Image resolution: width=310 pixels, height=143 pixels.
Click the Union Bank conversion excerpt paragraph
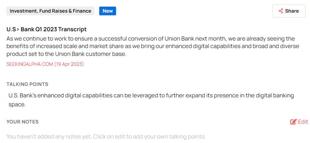pos(150,46)
